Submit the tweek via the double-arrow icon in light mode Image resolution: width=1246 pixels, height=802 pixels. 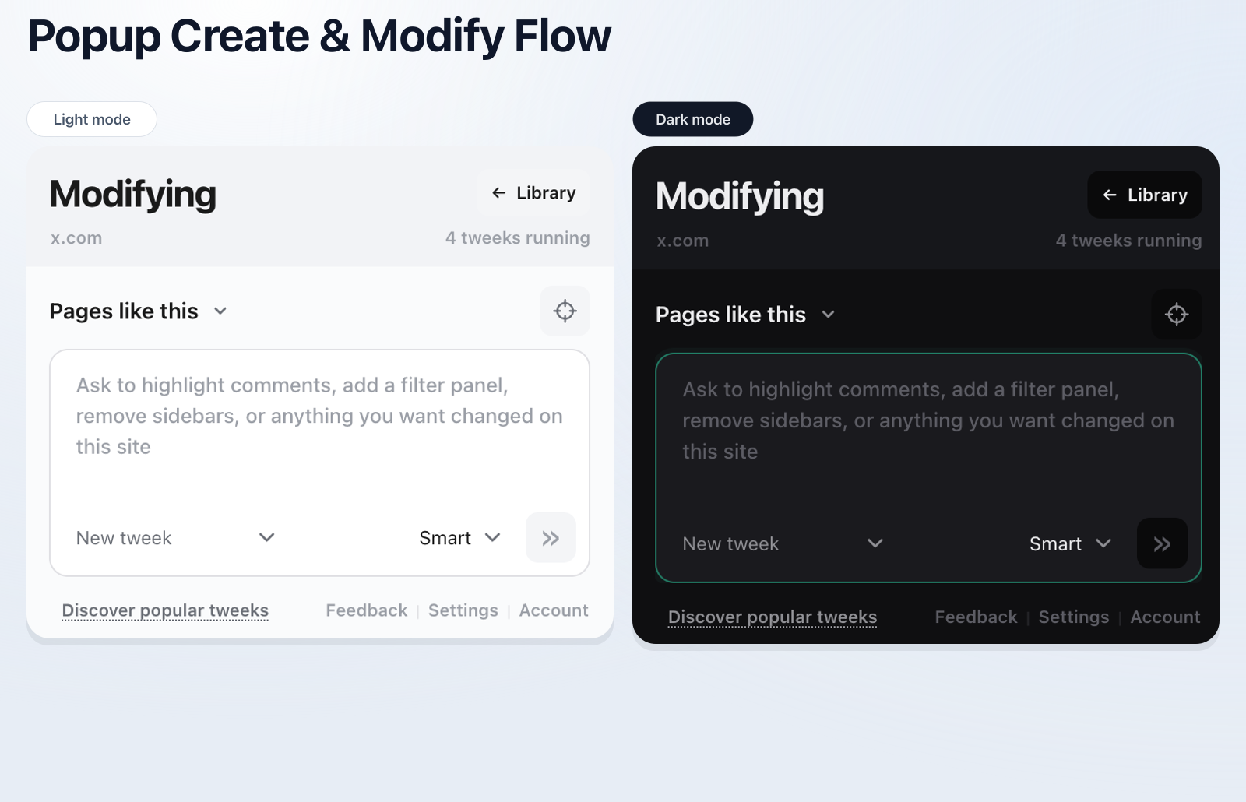551,537
